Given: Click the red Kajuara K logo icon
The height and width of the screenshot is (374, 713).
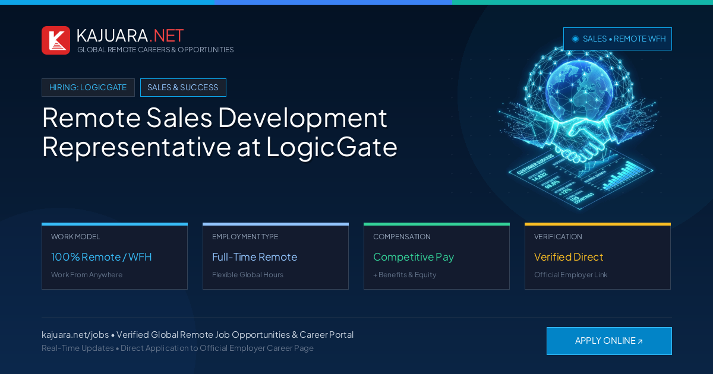Looking at the screenshot, I should pyautogui.click(x=56, y=40).
